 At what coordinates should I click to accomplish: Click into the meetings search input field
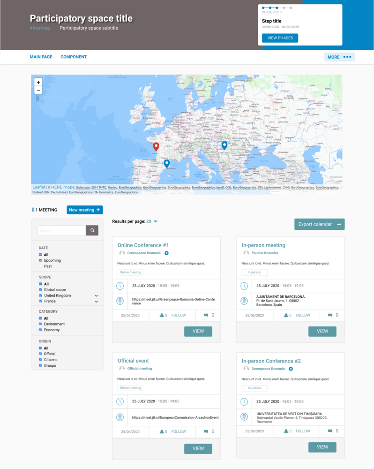(x=62, y=230)
